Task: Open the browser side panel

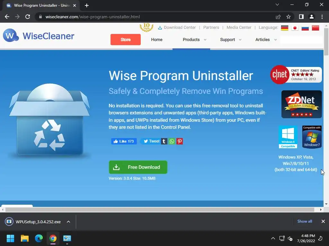Action: (x=301, y=17)
